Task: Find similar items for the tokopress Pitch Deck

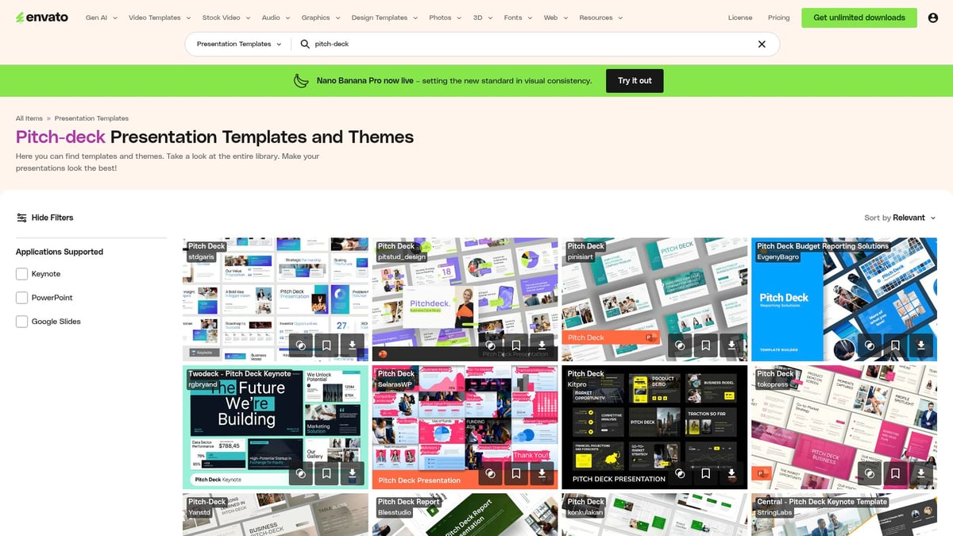Action: pyautogui.click(x=869, y=473)
